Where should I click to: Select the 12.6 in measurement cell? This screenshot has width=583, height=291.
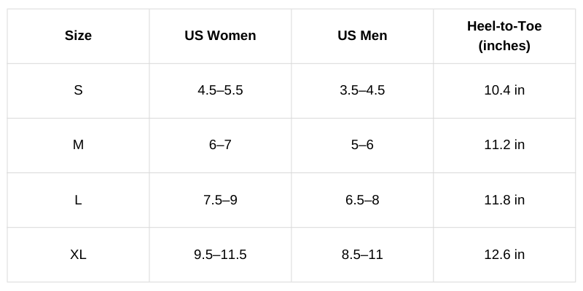point(504,255)
